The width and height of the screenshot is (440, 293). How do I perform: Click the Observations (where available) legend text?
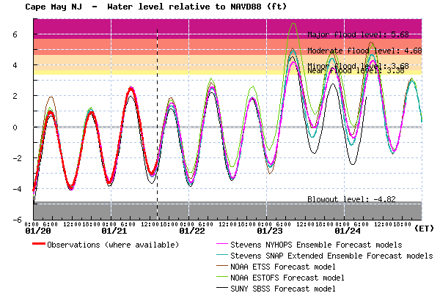point(112,244)
